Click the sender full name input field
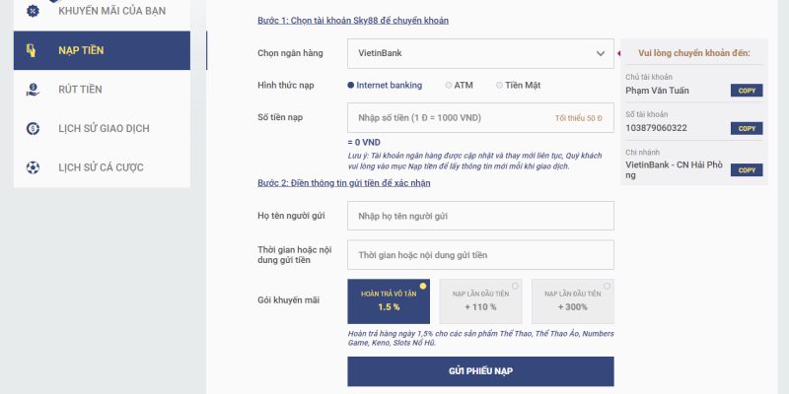 (480, 215)
